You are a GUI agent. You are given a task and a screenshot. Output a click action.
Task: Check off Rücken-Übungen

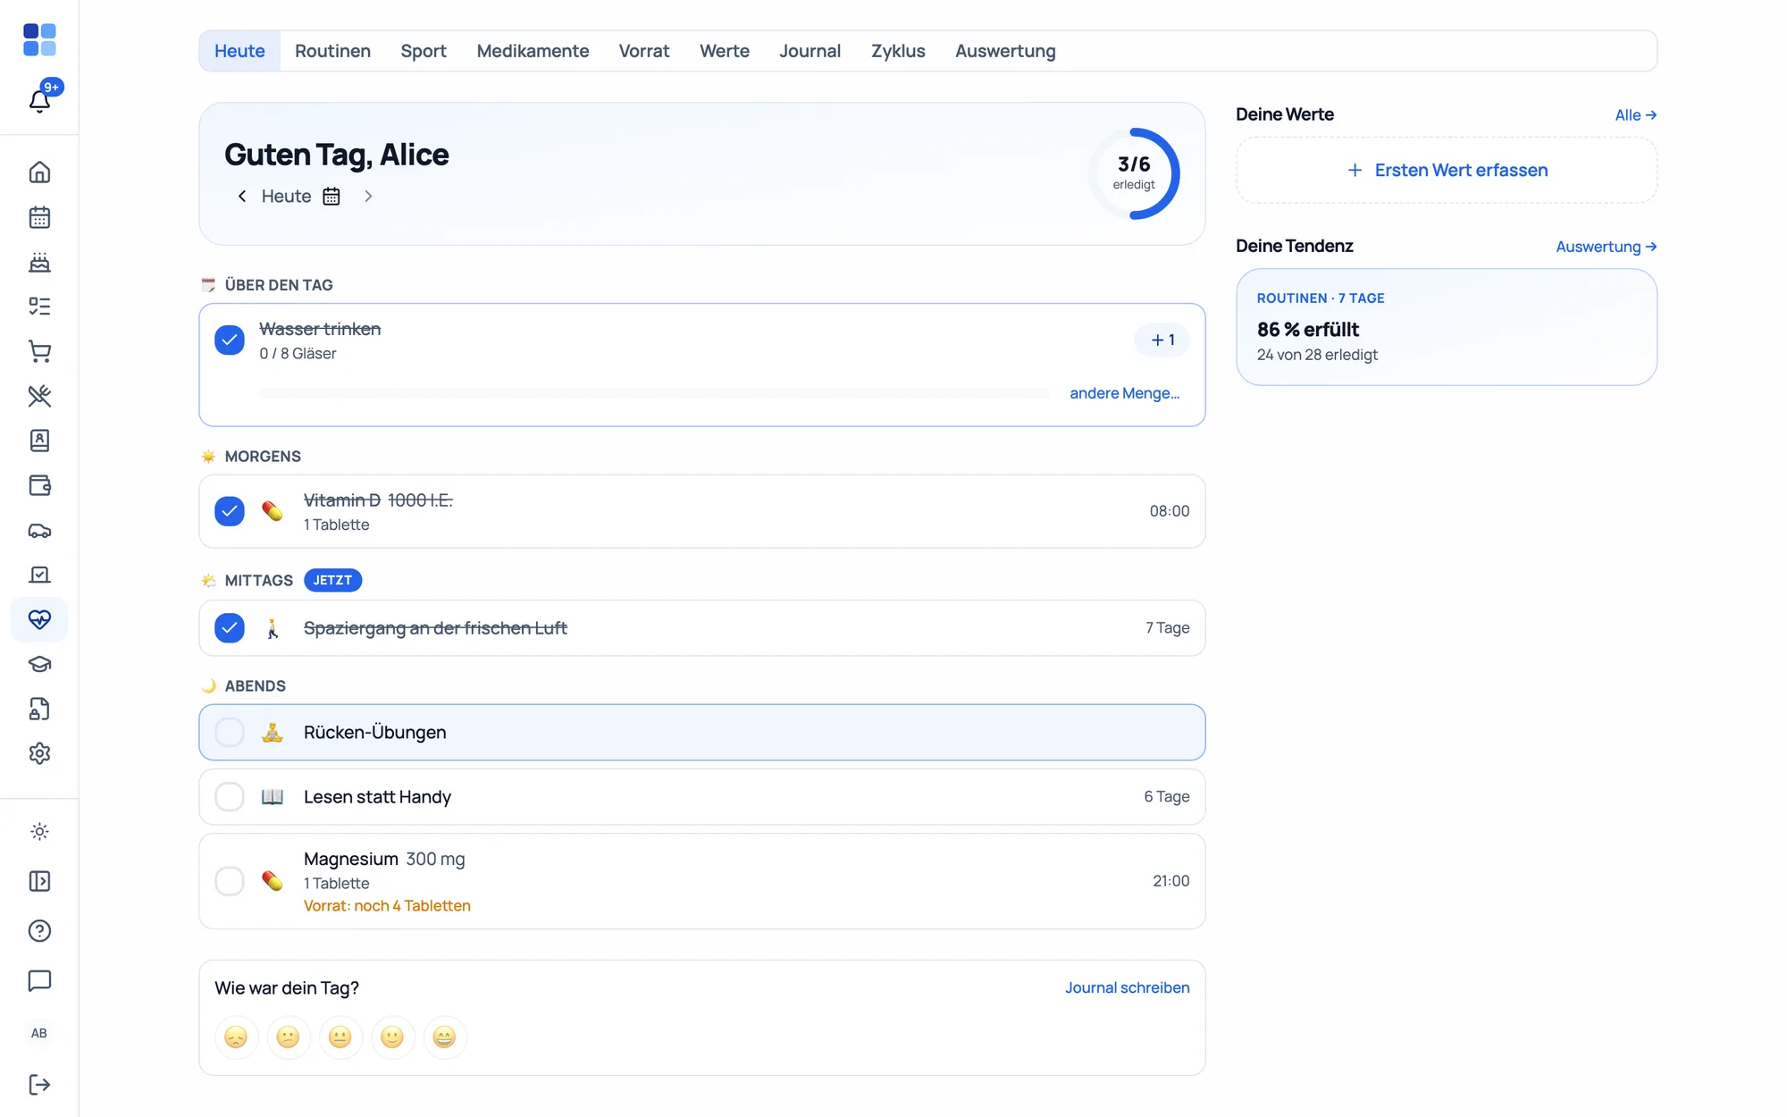230,733
